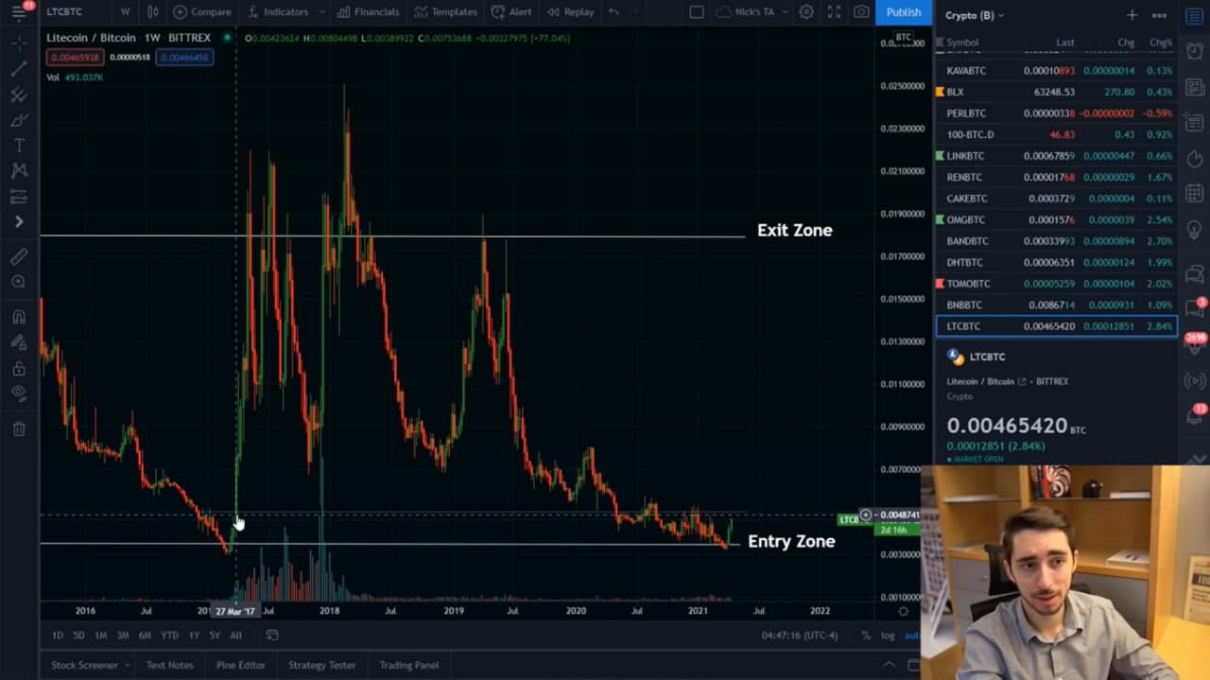Toggle magnet mode for drawings
Viewport: 1210px width, 680px height.
[x=19, y=317]
